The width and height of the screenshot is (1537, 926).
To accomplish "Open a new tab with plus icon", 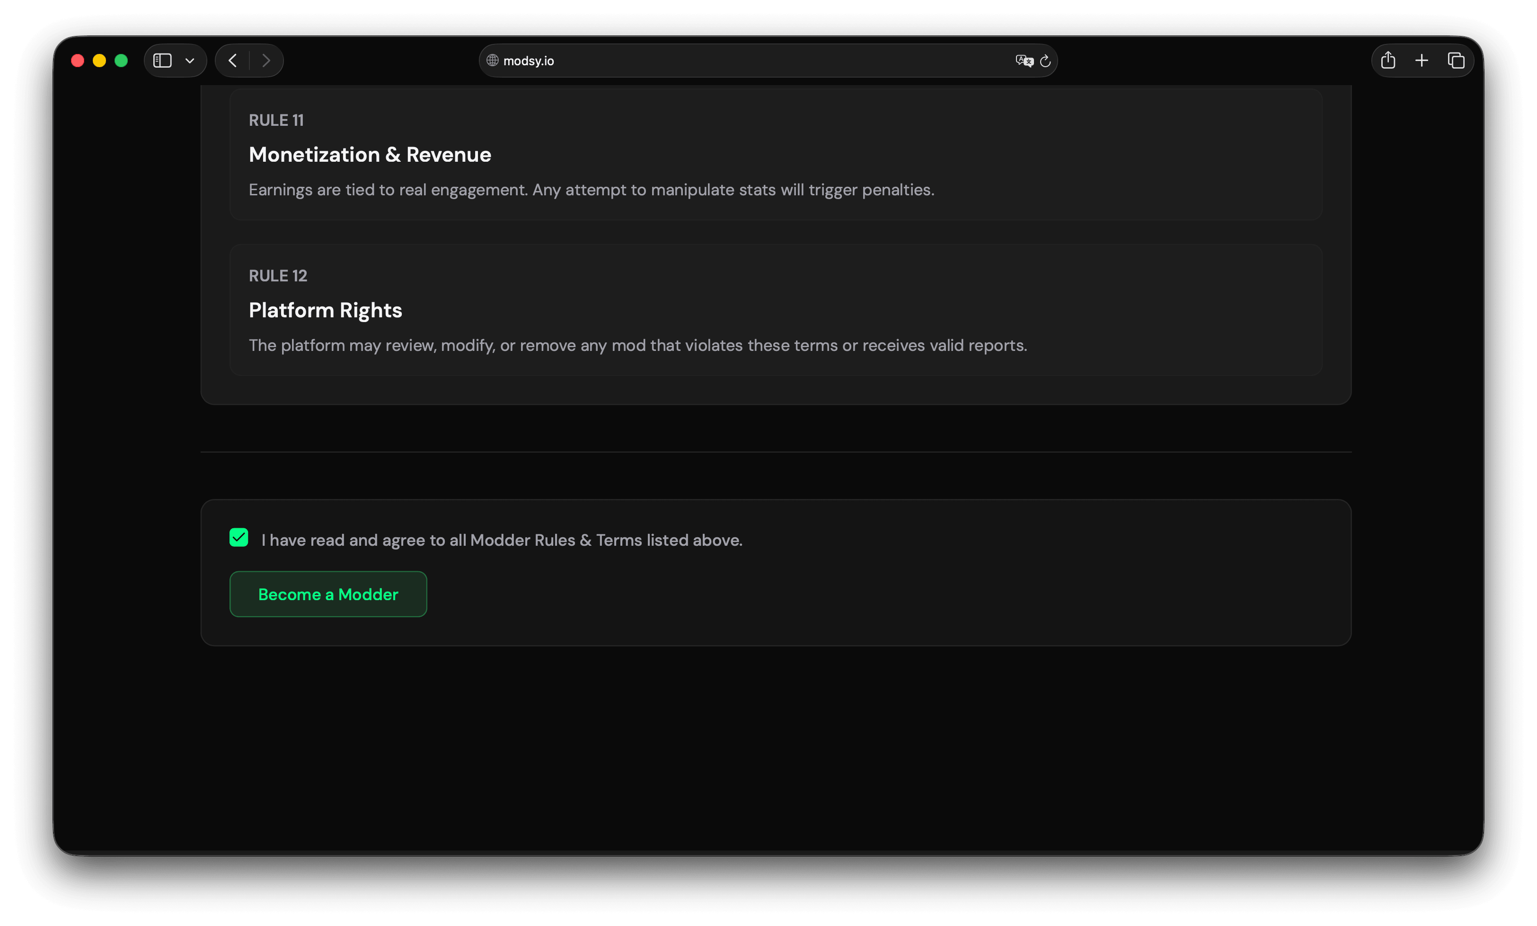I will [x=1422, y=61].
